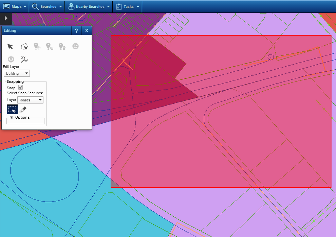Image resolution: width=336 pixels, height=237 pixels.
Task: Open the Edit Layer Building dropdown
Action: [17, 73]
